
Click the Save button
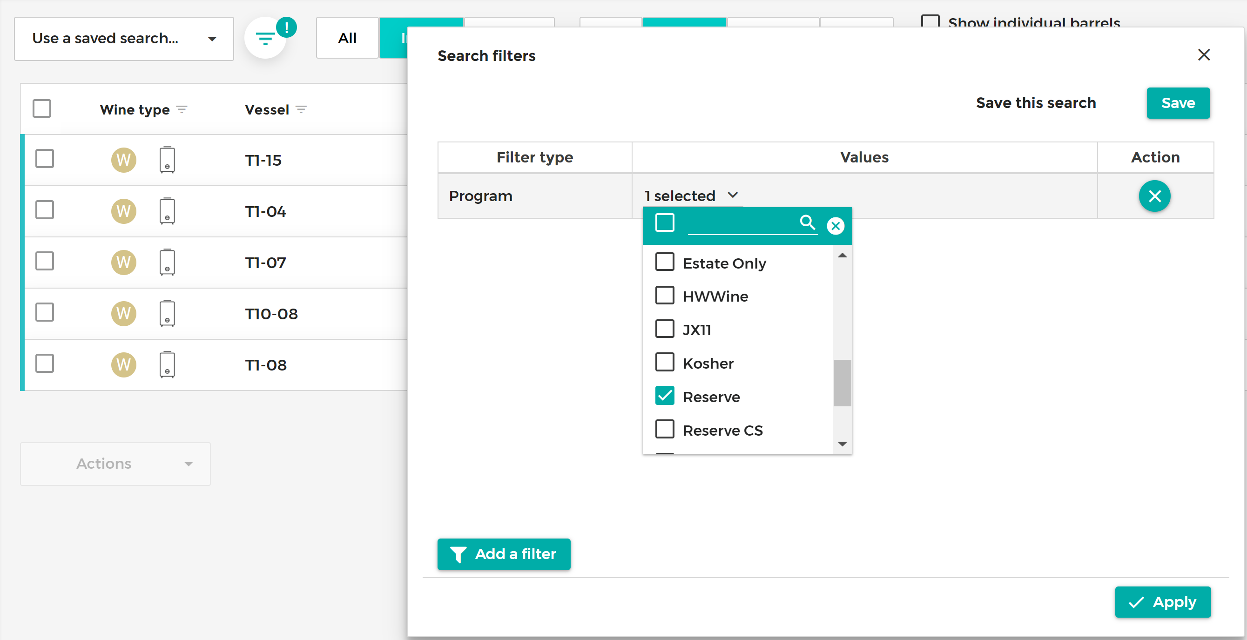coord(1178,103)
